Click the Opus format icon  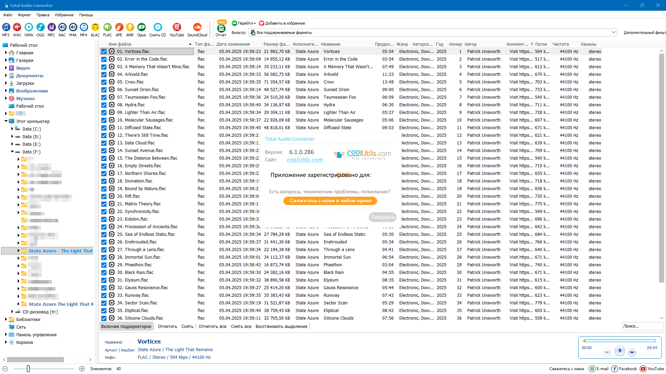click(x=141, y=27)
